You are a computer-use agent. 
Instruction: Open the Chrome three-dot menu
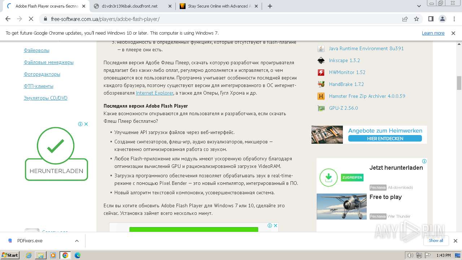(453, 19)
